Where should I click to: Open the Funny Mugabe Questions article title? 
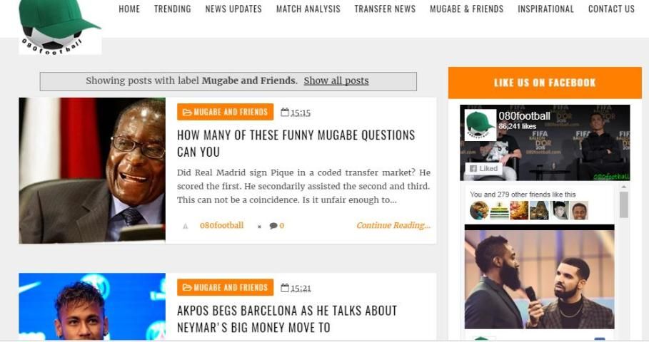(296, 143)
